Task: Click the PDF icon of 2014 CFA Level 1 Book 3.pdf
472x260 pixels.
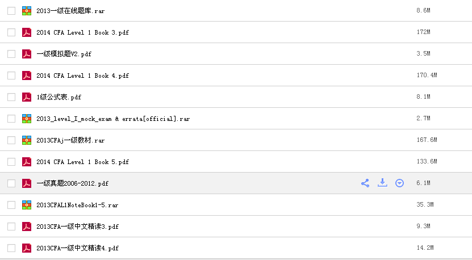Action: click(27, 32)
